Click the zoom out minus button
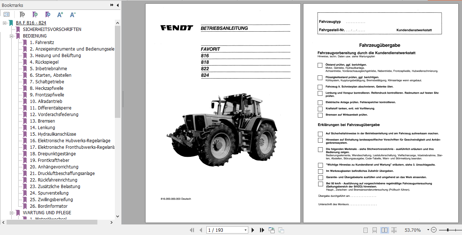The width and height of the screenshot is (462, 235). click(x=434, y=230)
